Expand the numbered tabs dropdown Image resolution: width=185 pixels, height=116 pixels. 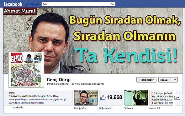[177, 98]
